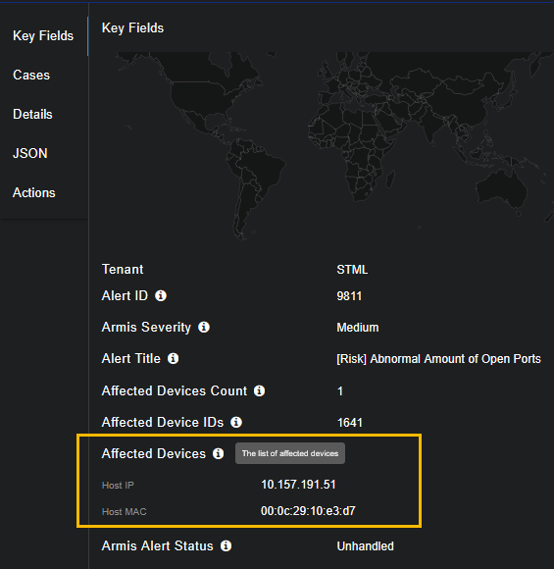Click the Medium severity value
This screenshot has height=569, width=554.
[358, 328]
